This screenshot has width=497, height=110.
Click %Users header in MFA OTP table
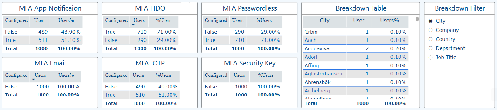click(x=163, y=75)
